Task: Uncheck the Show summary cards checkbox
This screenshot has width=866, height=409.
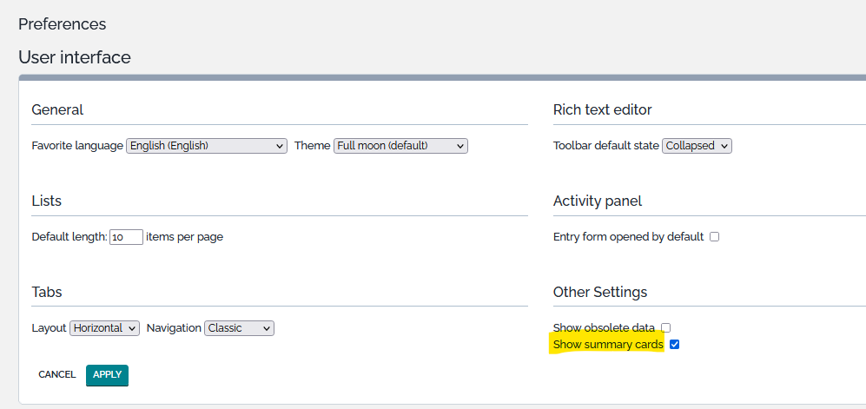Action: 674,345
